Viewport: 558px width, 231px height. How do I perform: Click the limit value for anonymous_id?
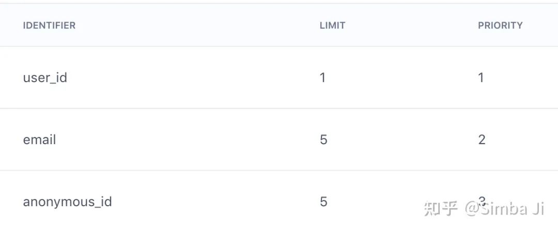coord(323,202)
